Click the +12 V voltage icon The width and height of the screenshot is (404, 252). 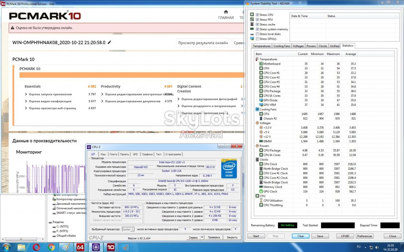(x=261, y=137)
